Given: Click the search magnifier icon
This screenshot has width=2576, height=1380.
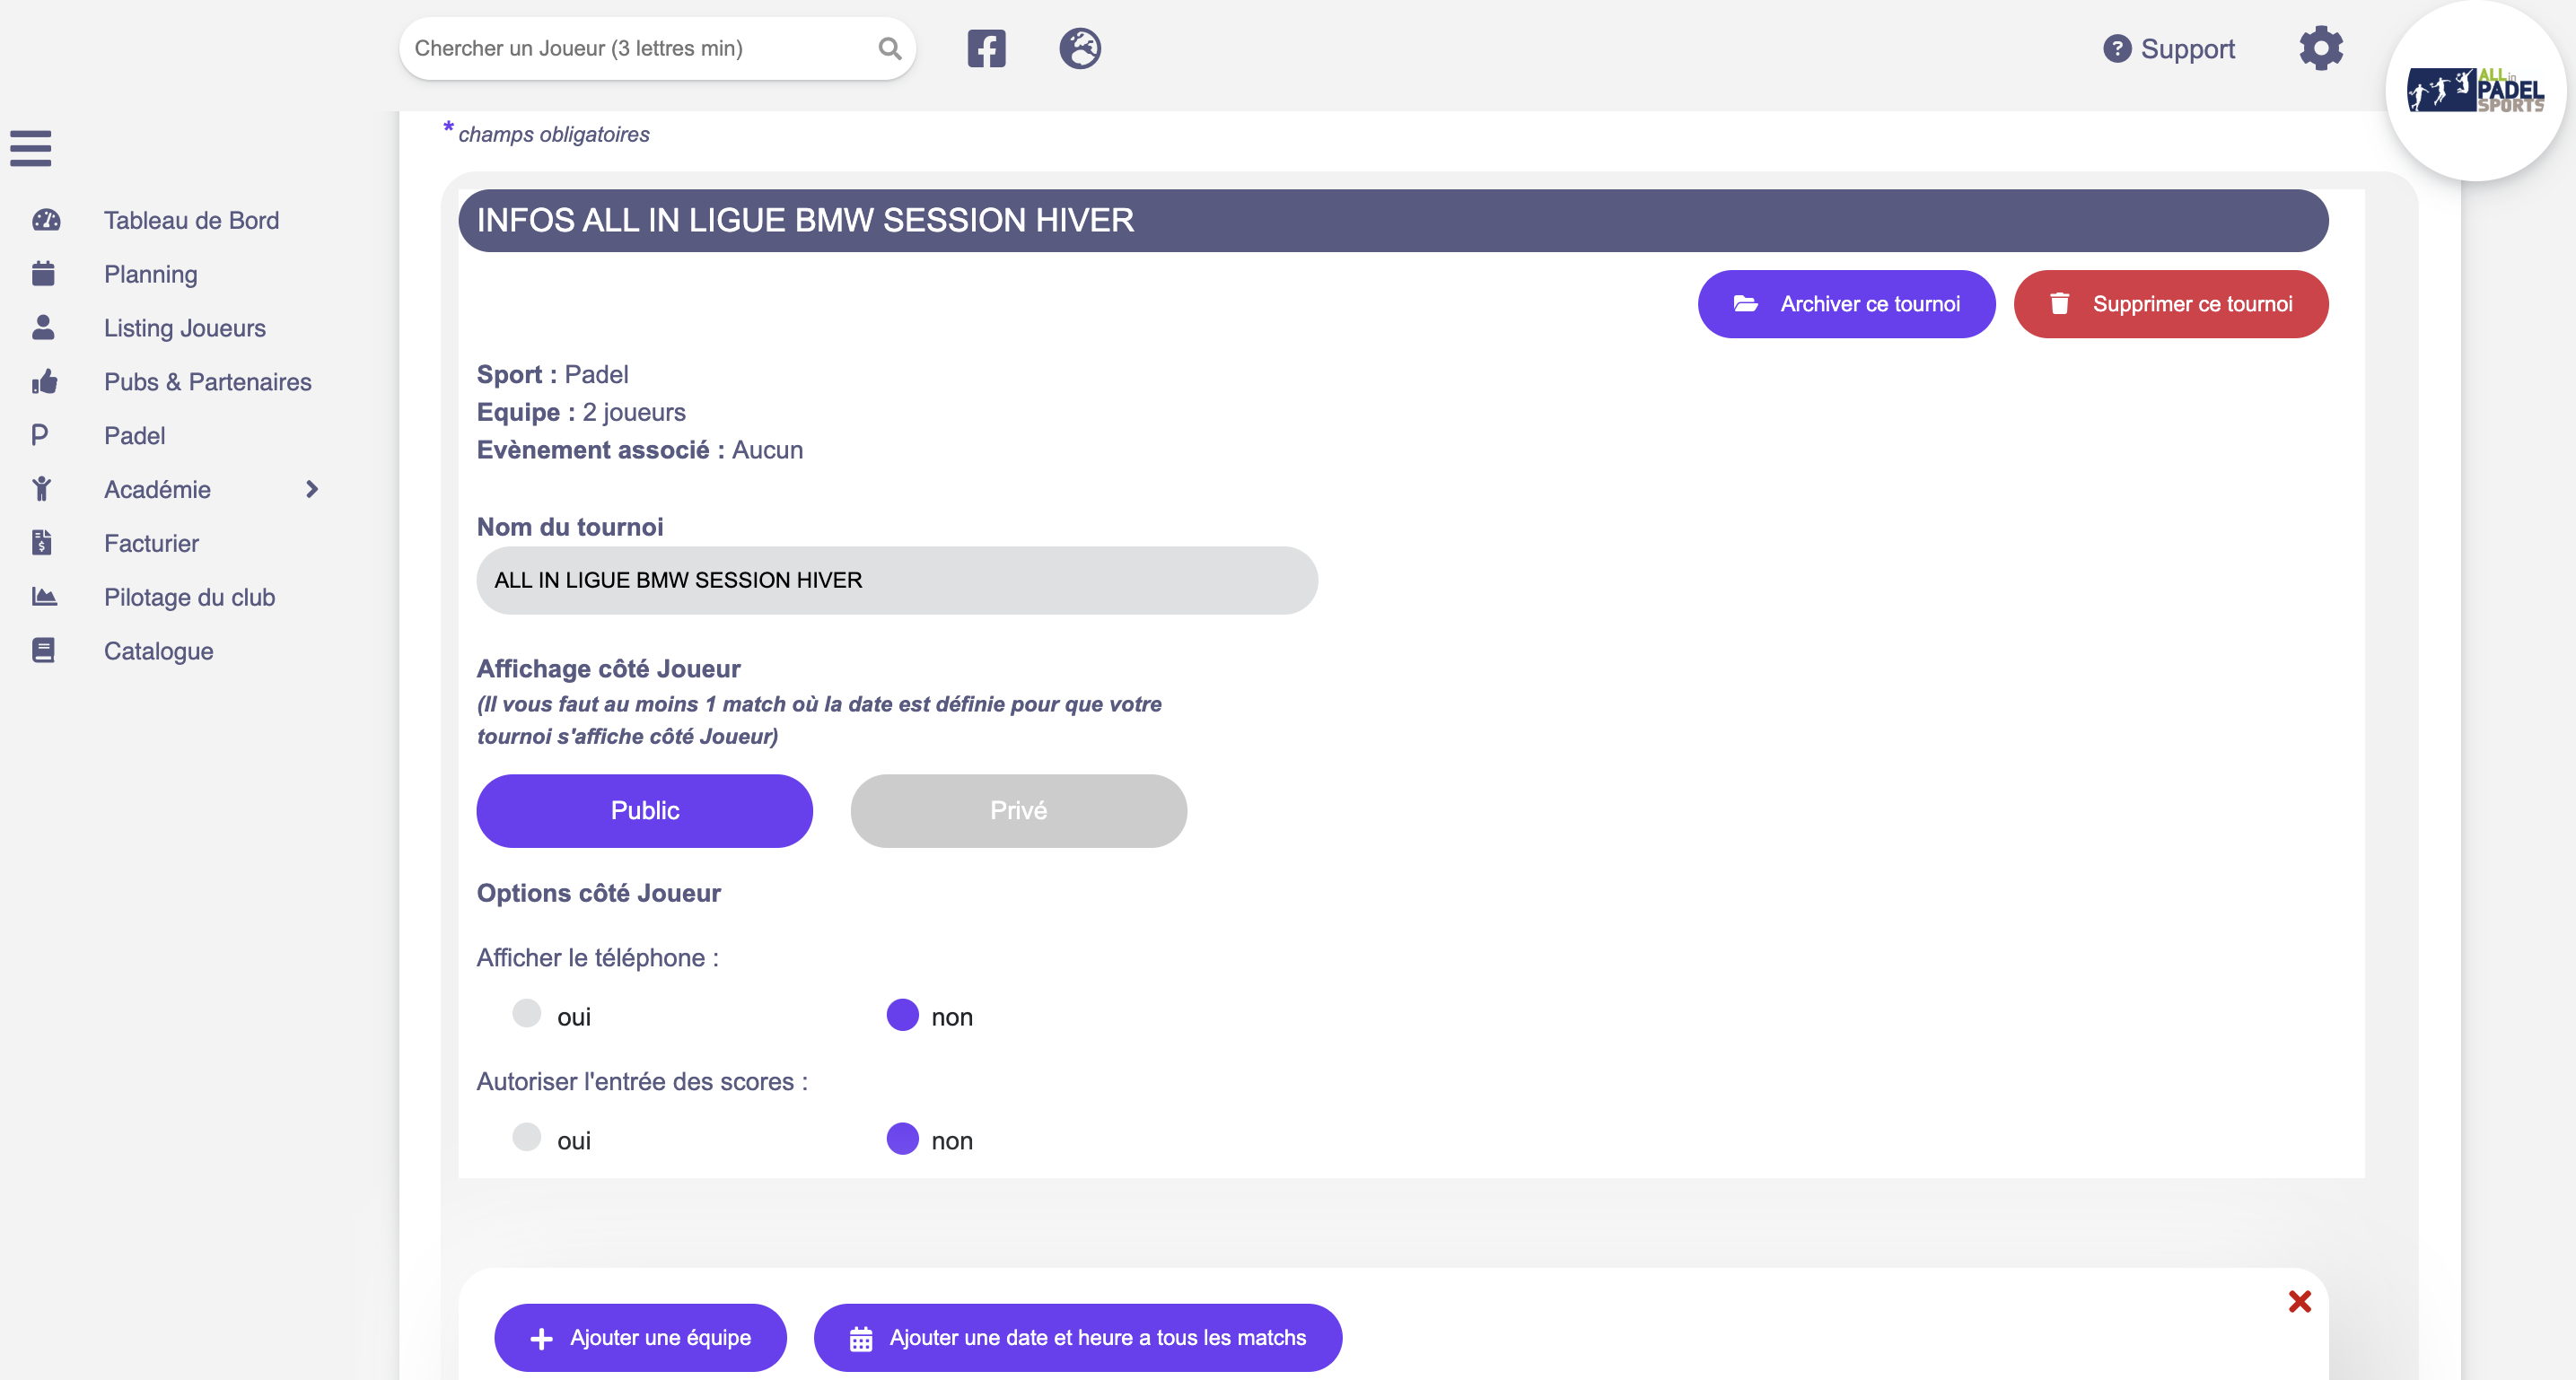Looking at the screenshot, I should pos(889,48).
